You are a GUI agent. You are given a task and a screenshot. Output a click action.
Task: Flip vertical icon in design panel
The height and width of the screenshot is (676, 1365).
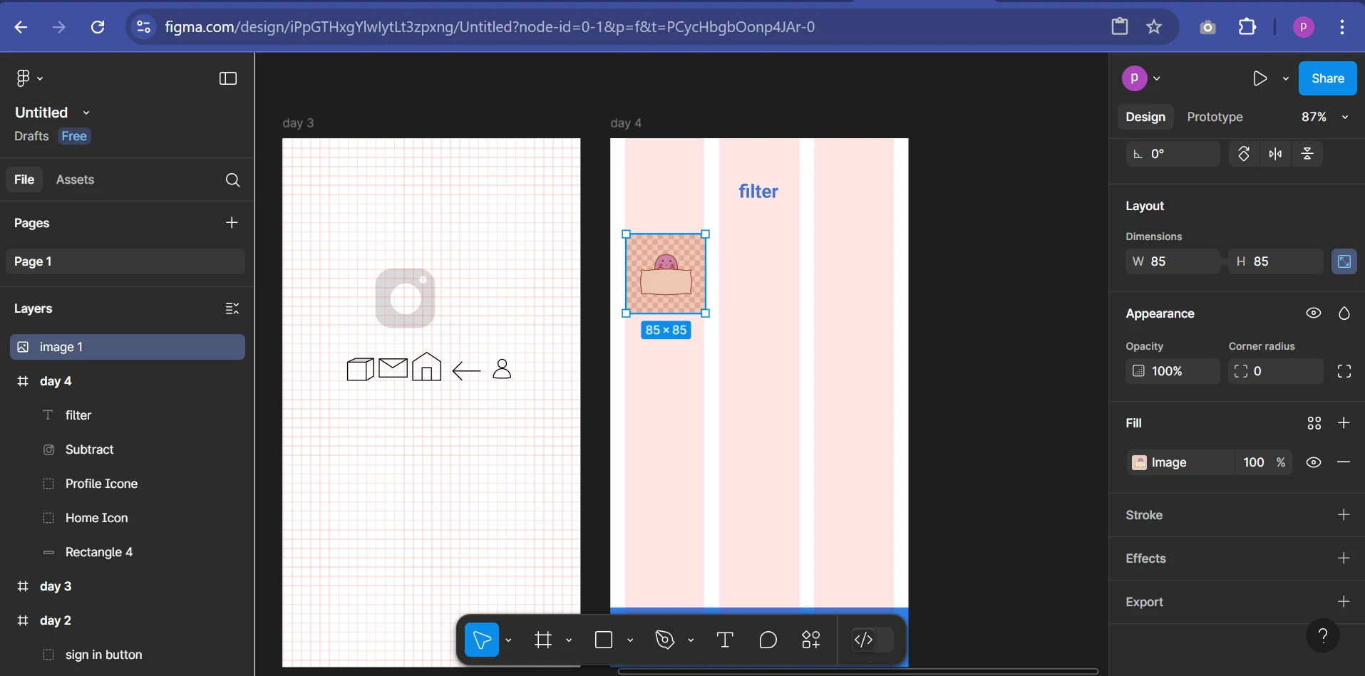point(1307,154)
